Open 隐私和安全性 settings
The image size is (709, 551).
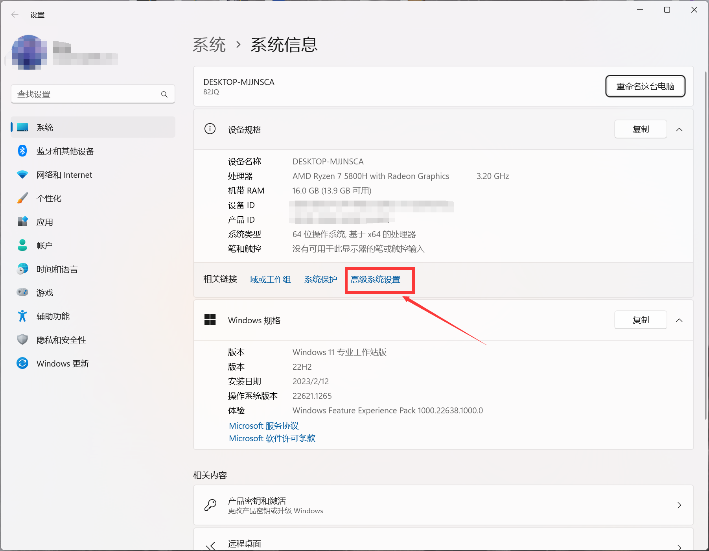click(x=93, y=340)
